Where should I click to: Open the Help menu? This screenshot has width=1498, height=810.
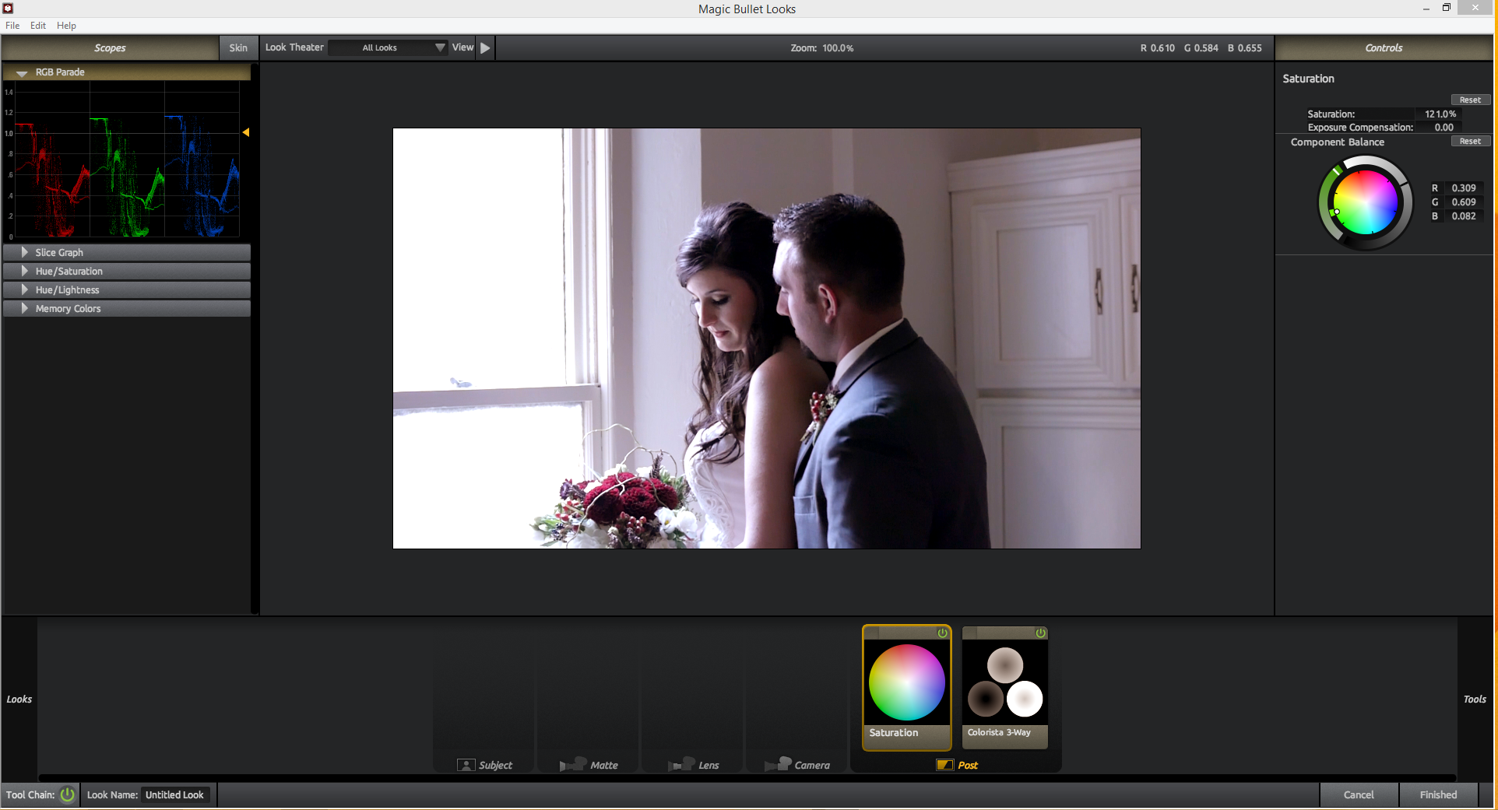(x=66, y=26)
